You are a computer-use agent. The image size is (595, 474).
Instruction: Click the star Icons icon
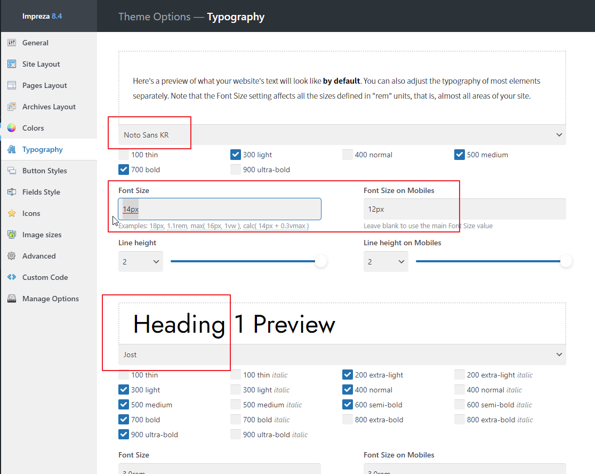[x=12, y=213]
